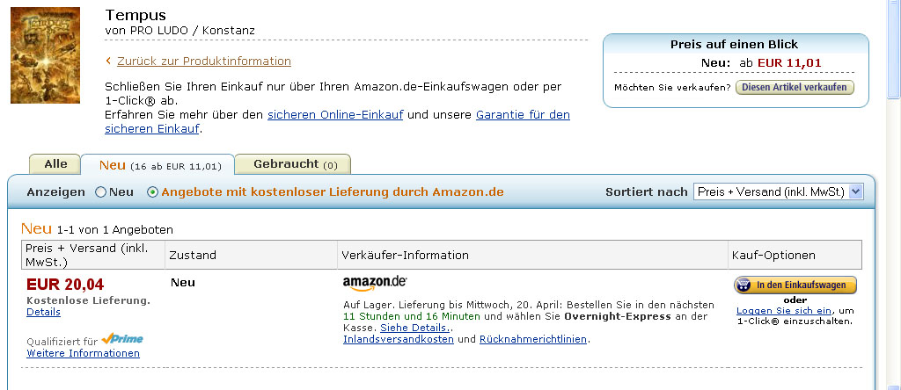Click the Tempus product cover thumbnail
Screen dimensions: 901x390
(45, 55)
